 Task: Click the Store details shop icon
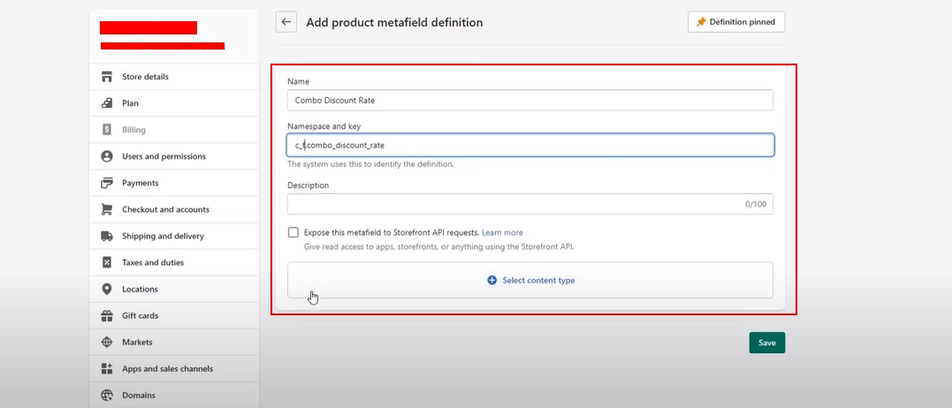pyautogui.click(x=107, y=77)
